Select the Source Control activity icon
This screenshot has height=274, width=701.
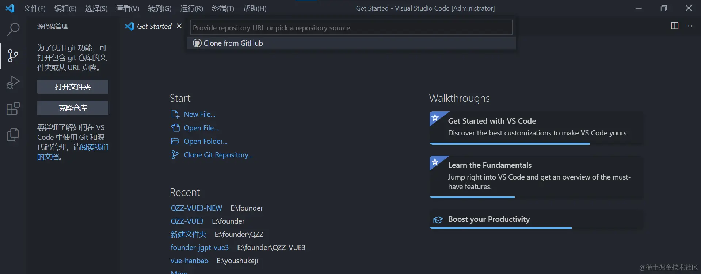click(x=13, y=56)
